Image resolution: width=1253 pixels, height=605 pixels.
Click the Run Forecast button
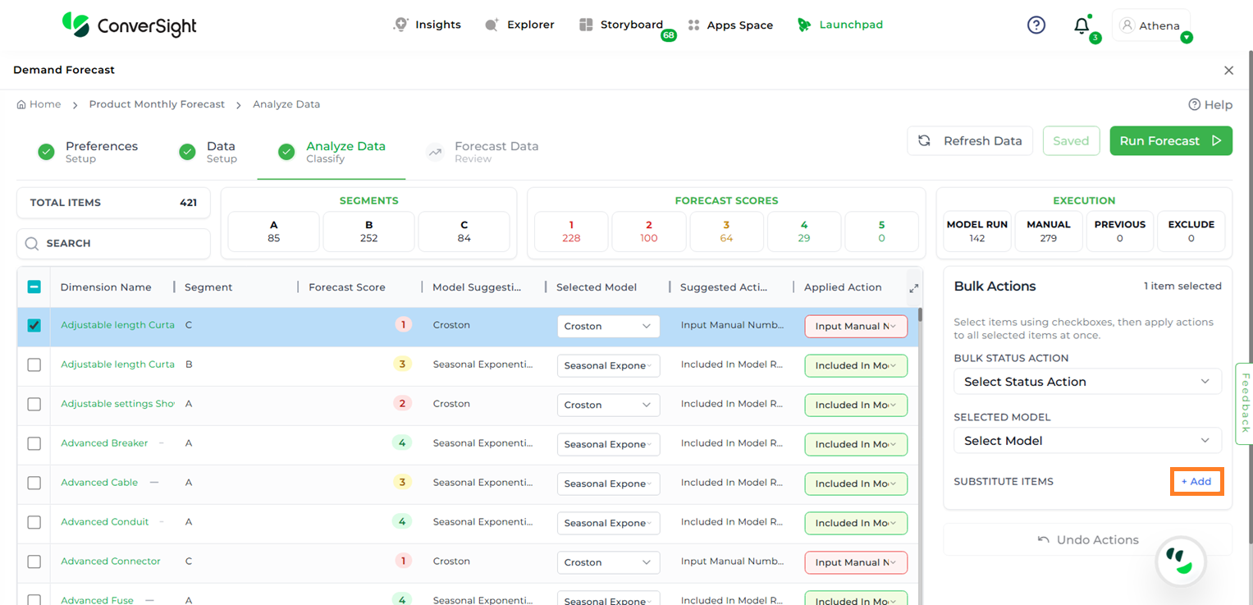coord(1170,140)
